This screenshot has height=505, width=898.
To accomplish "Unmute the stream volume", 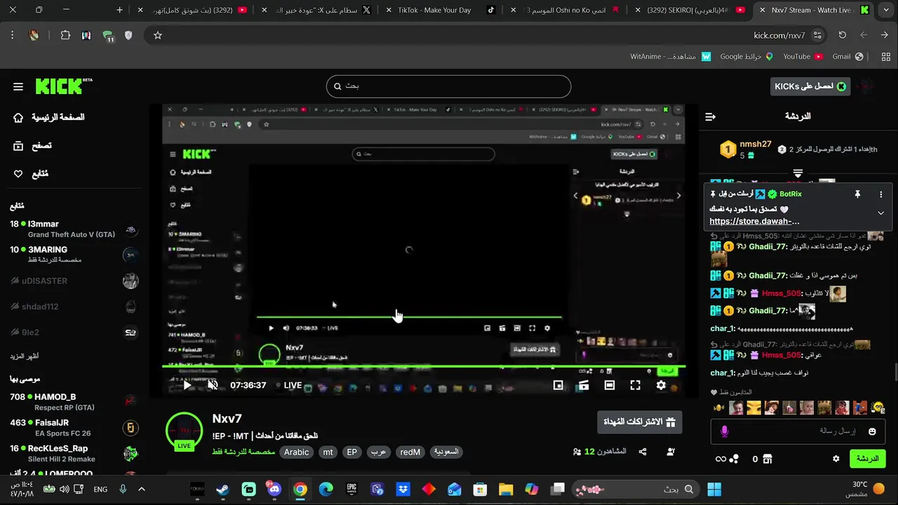I will point(213,385).
